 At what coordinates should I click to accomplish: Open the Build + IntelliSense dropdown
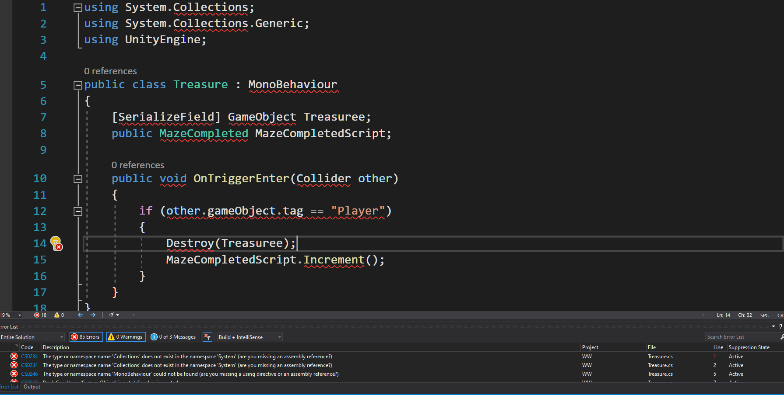click(250, 337)
